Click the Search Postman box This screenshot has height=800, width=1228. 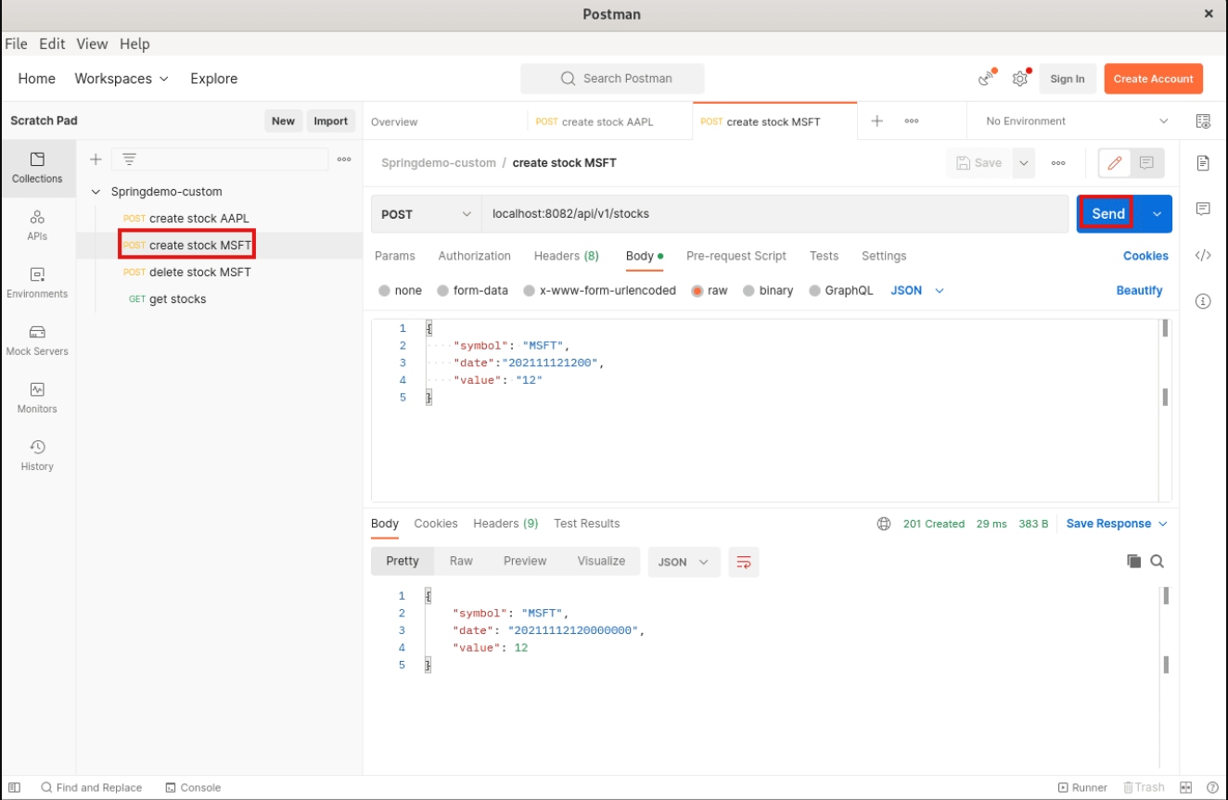[x=612, y=79]
